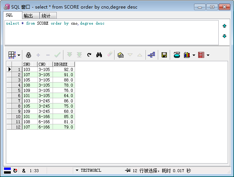Click the refresh query arrow icon

(89, 55)
